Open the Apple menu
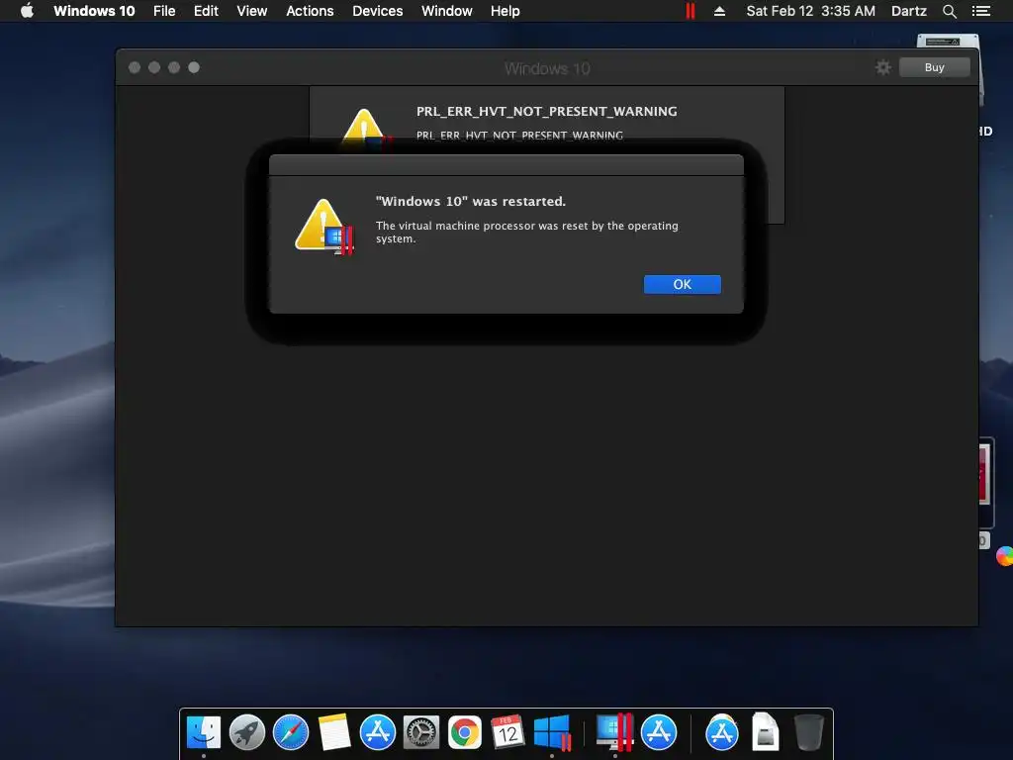Viewport: 1013px width, 760px height. 27,11
